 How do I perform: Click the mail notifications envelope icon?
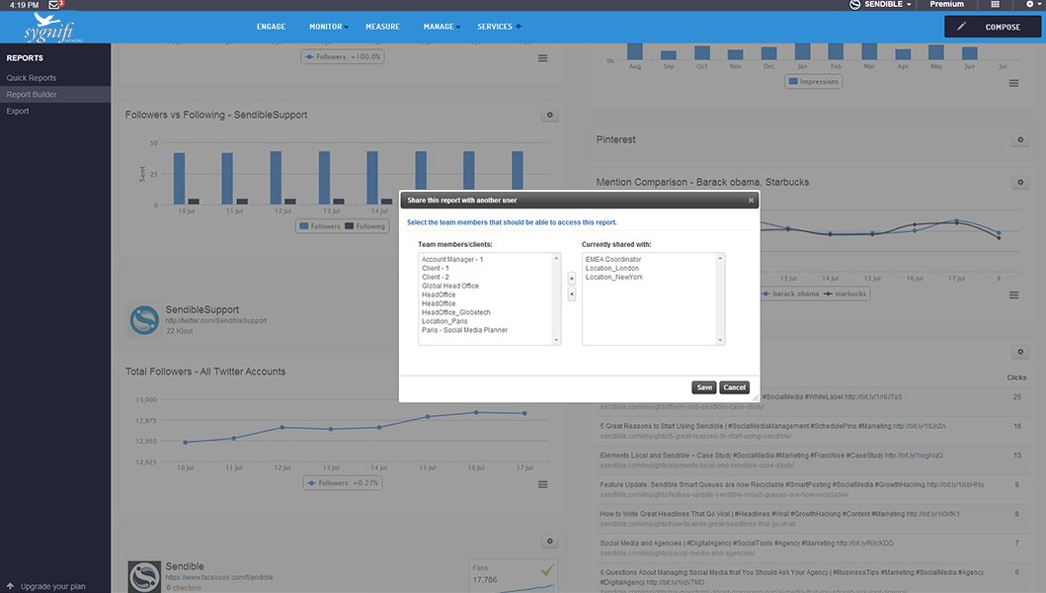tap(55, 5)
